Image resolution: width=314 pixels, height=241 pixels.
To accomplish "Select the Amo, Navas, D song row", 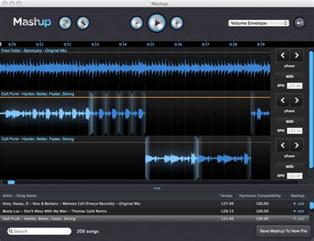I will pos(154,203).
